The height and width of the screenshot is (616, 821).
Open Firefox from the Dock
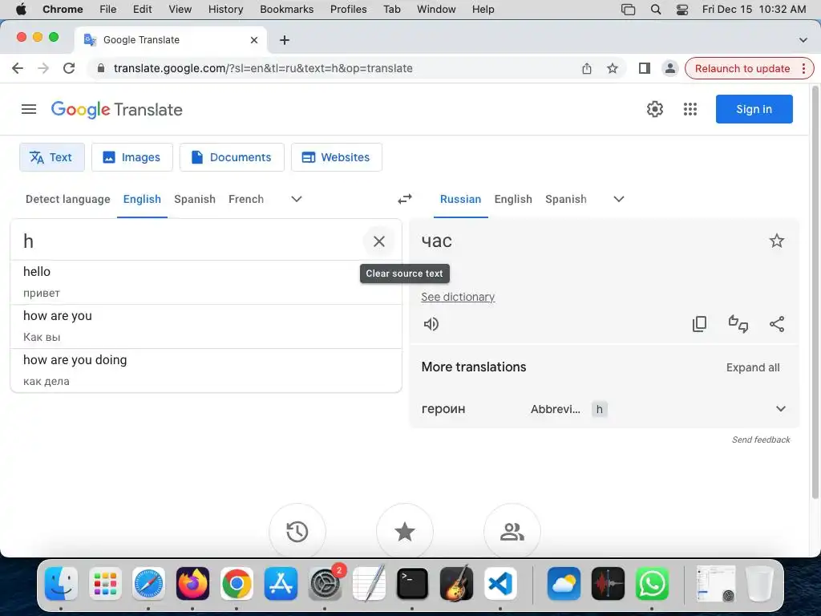[192, 584]
